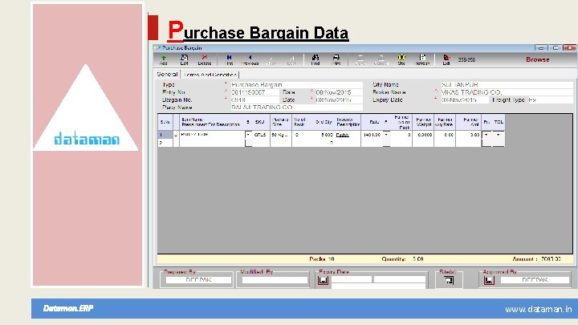
Task: Go to the First record
Action: point(229,59)
